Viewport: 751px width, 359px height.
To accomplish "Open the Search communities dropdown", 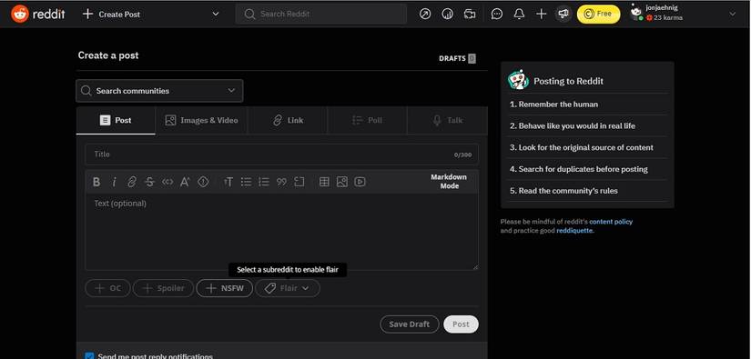I will (x=159, y=91).
